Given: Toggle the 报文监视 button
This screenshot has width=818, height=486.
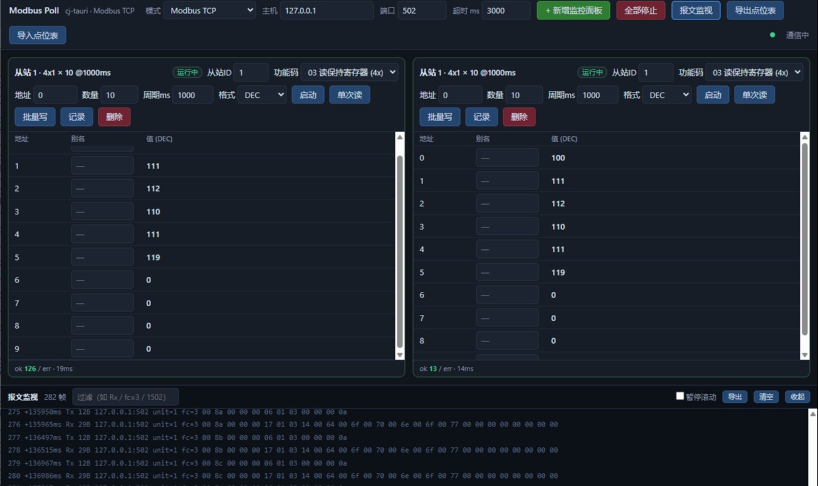Looking at the screenshot, I should (696, 11).
